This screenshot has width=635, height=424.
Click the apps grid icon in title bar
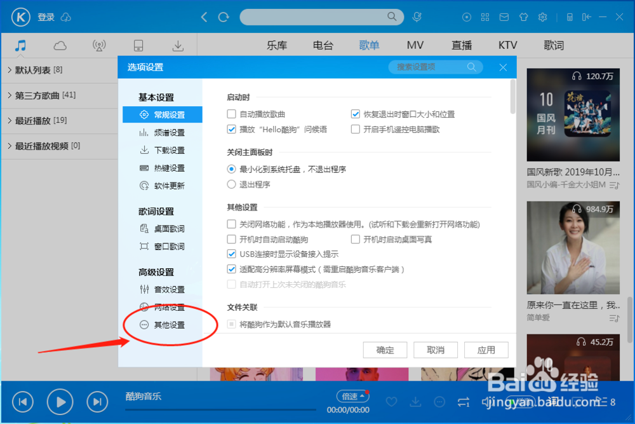point(485,17)
